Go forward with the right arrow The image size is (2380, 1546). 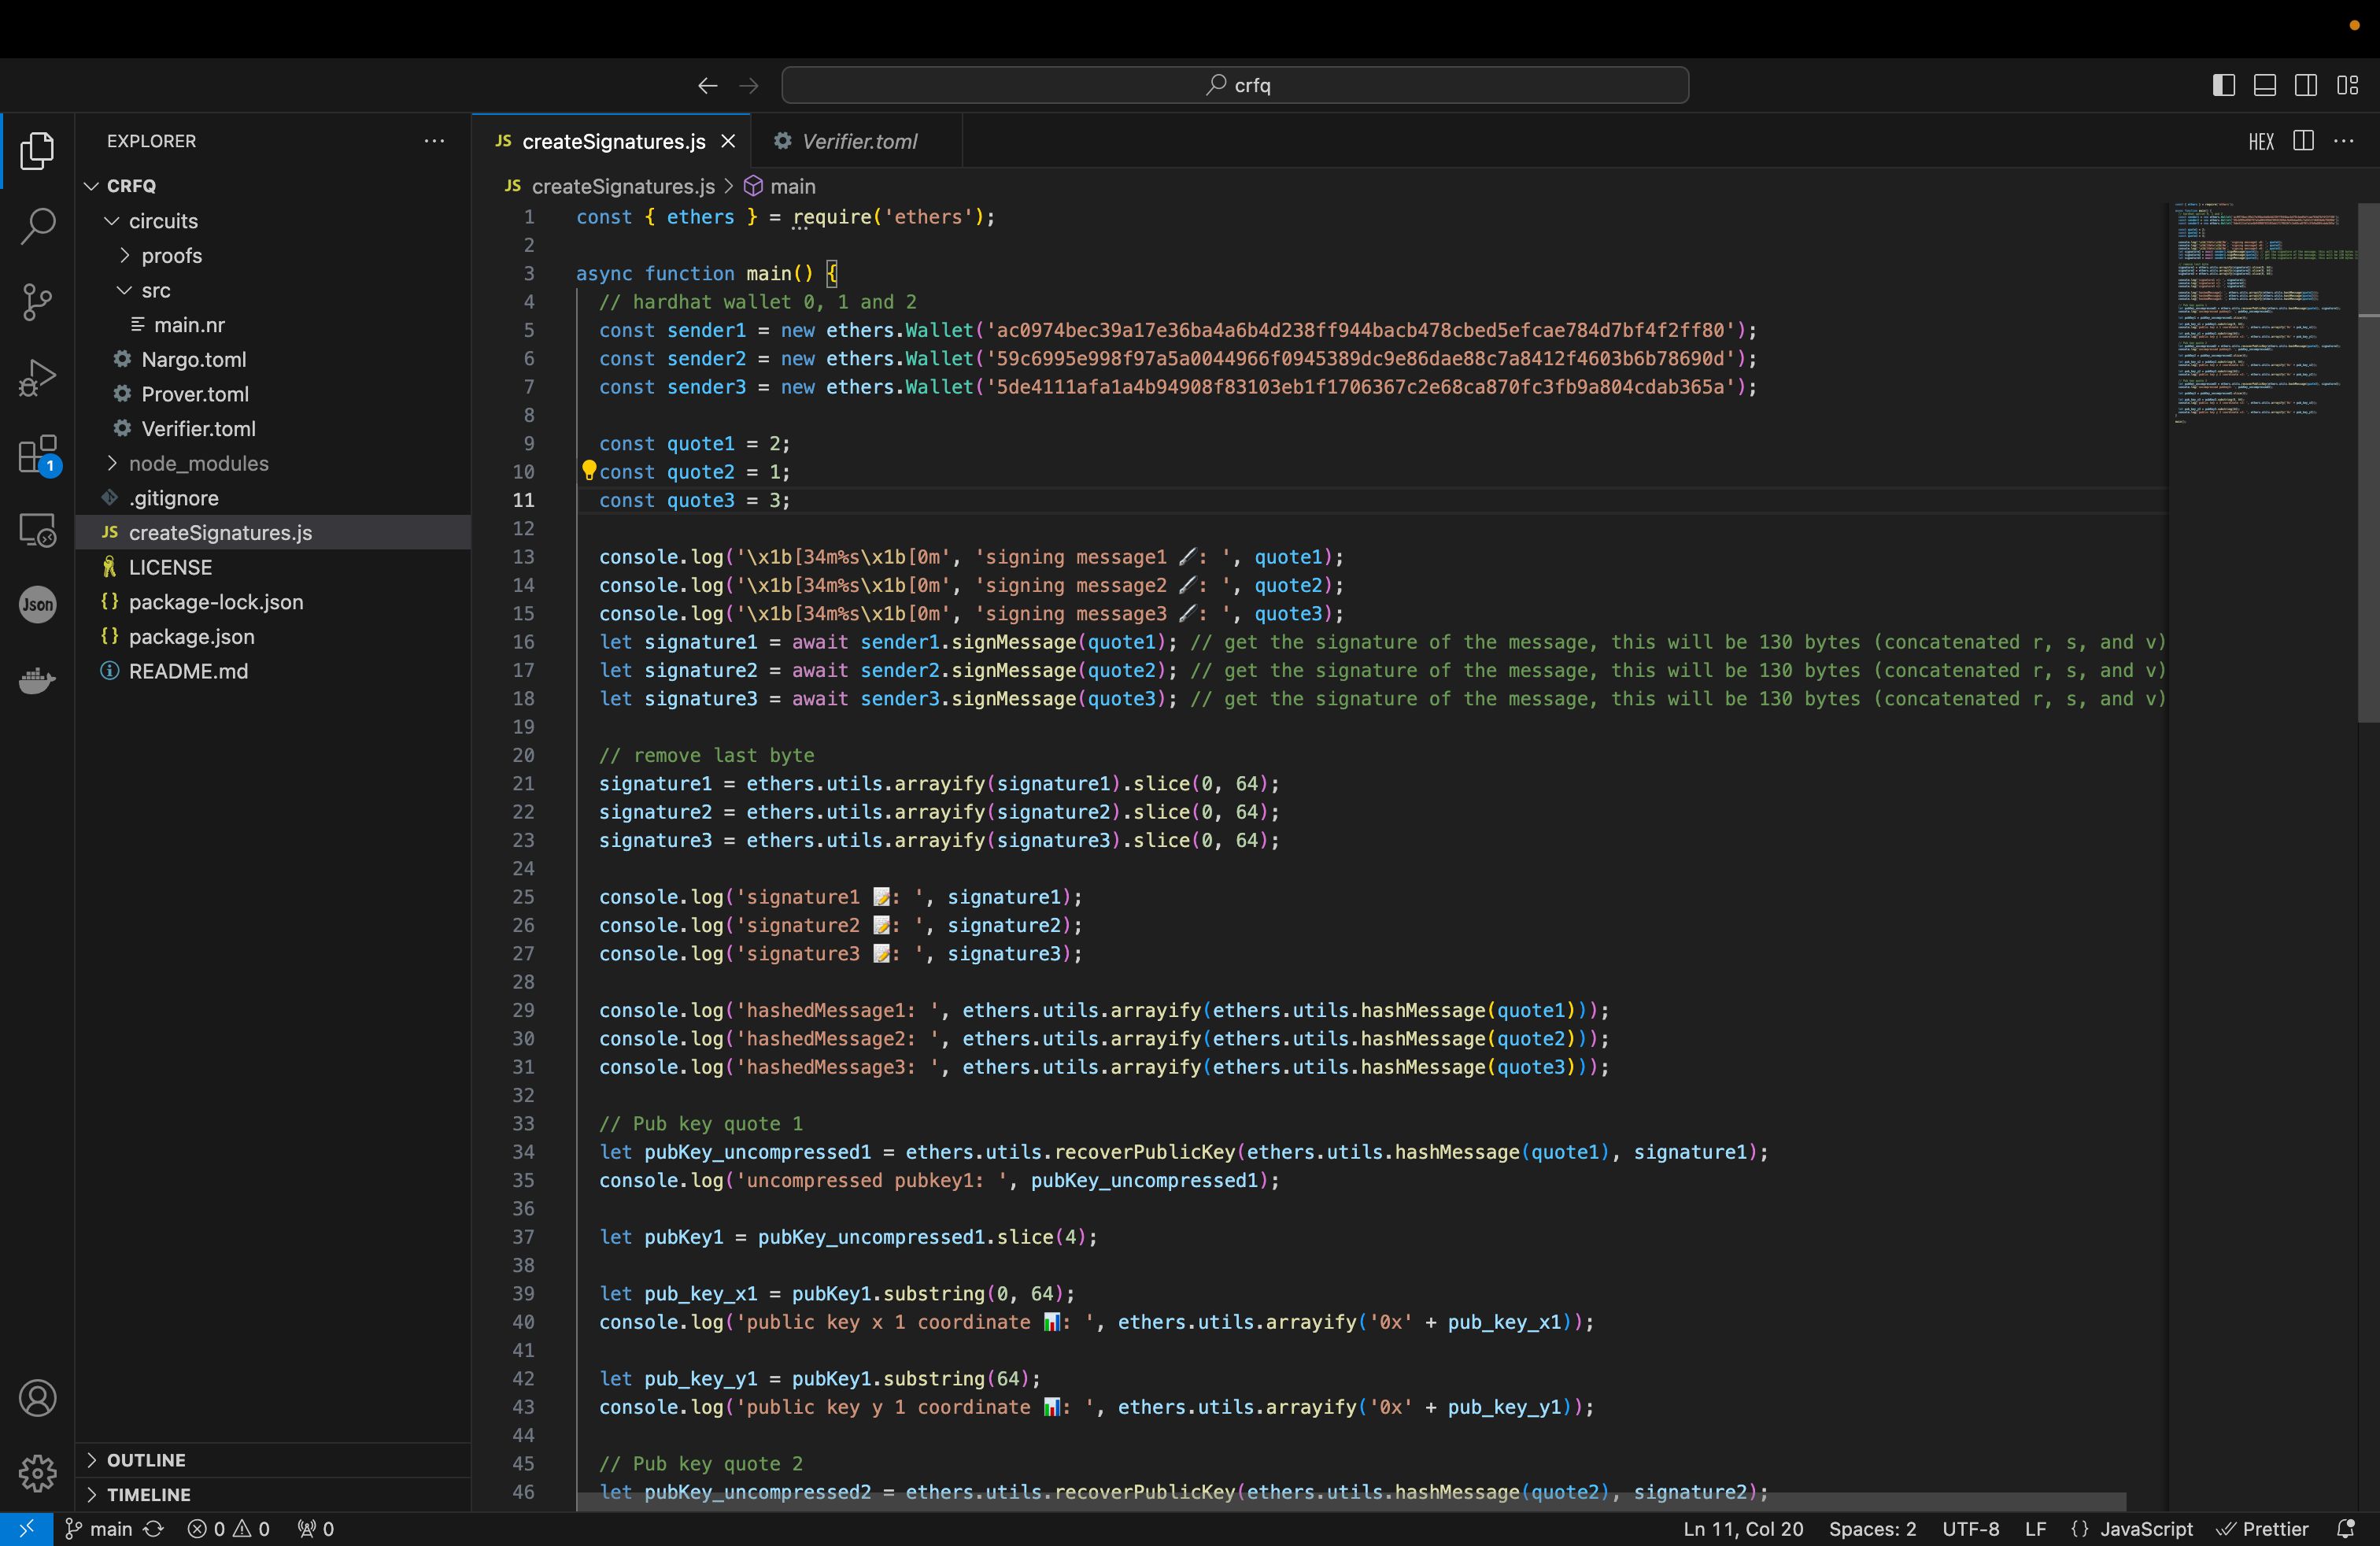(749, 86)
